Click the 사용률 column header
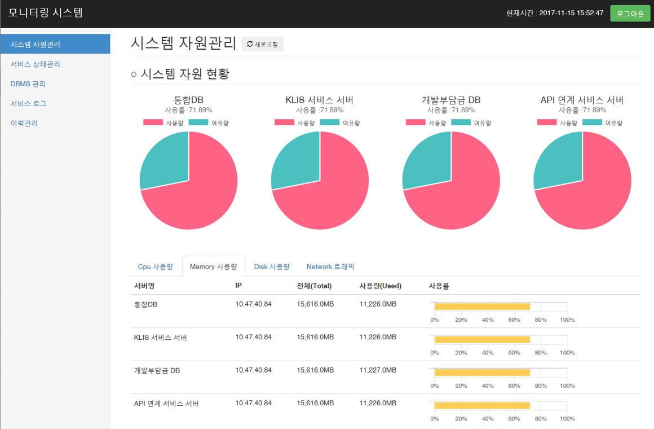Screen dimensions: 654x429 [439, 286]
